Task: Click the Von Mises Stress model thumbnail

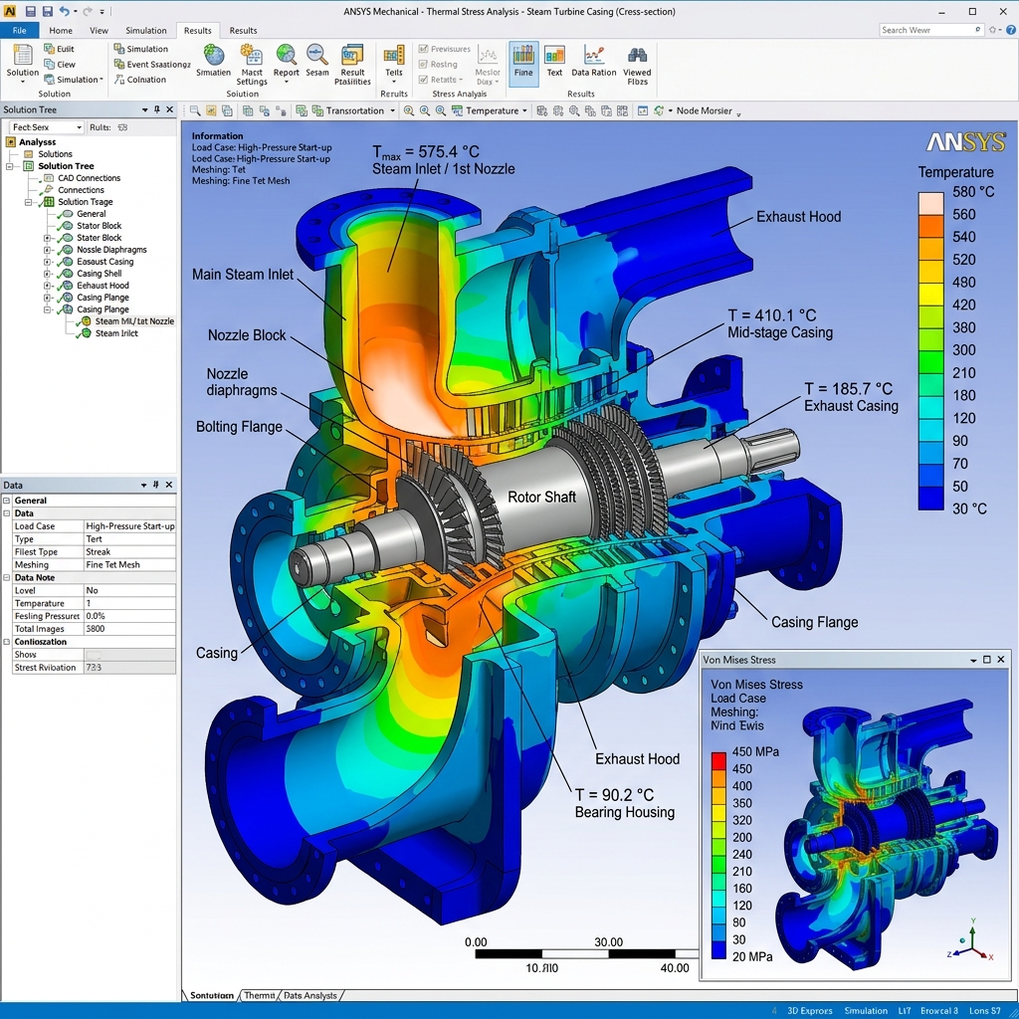Action: tap(887, 835)
